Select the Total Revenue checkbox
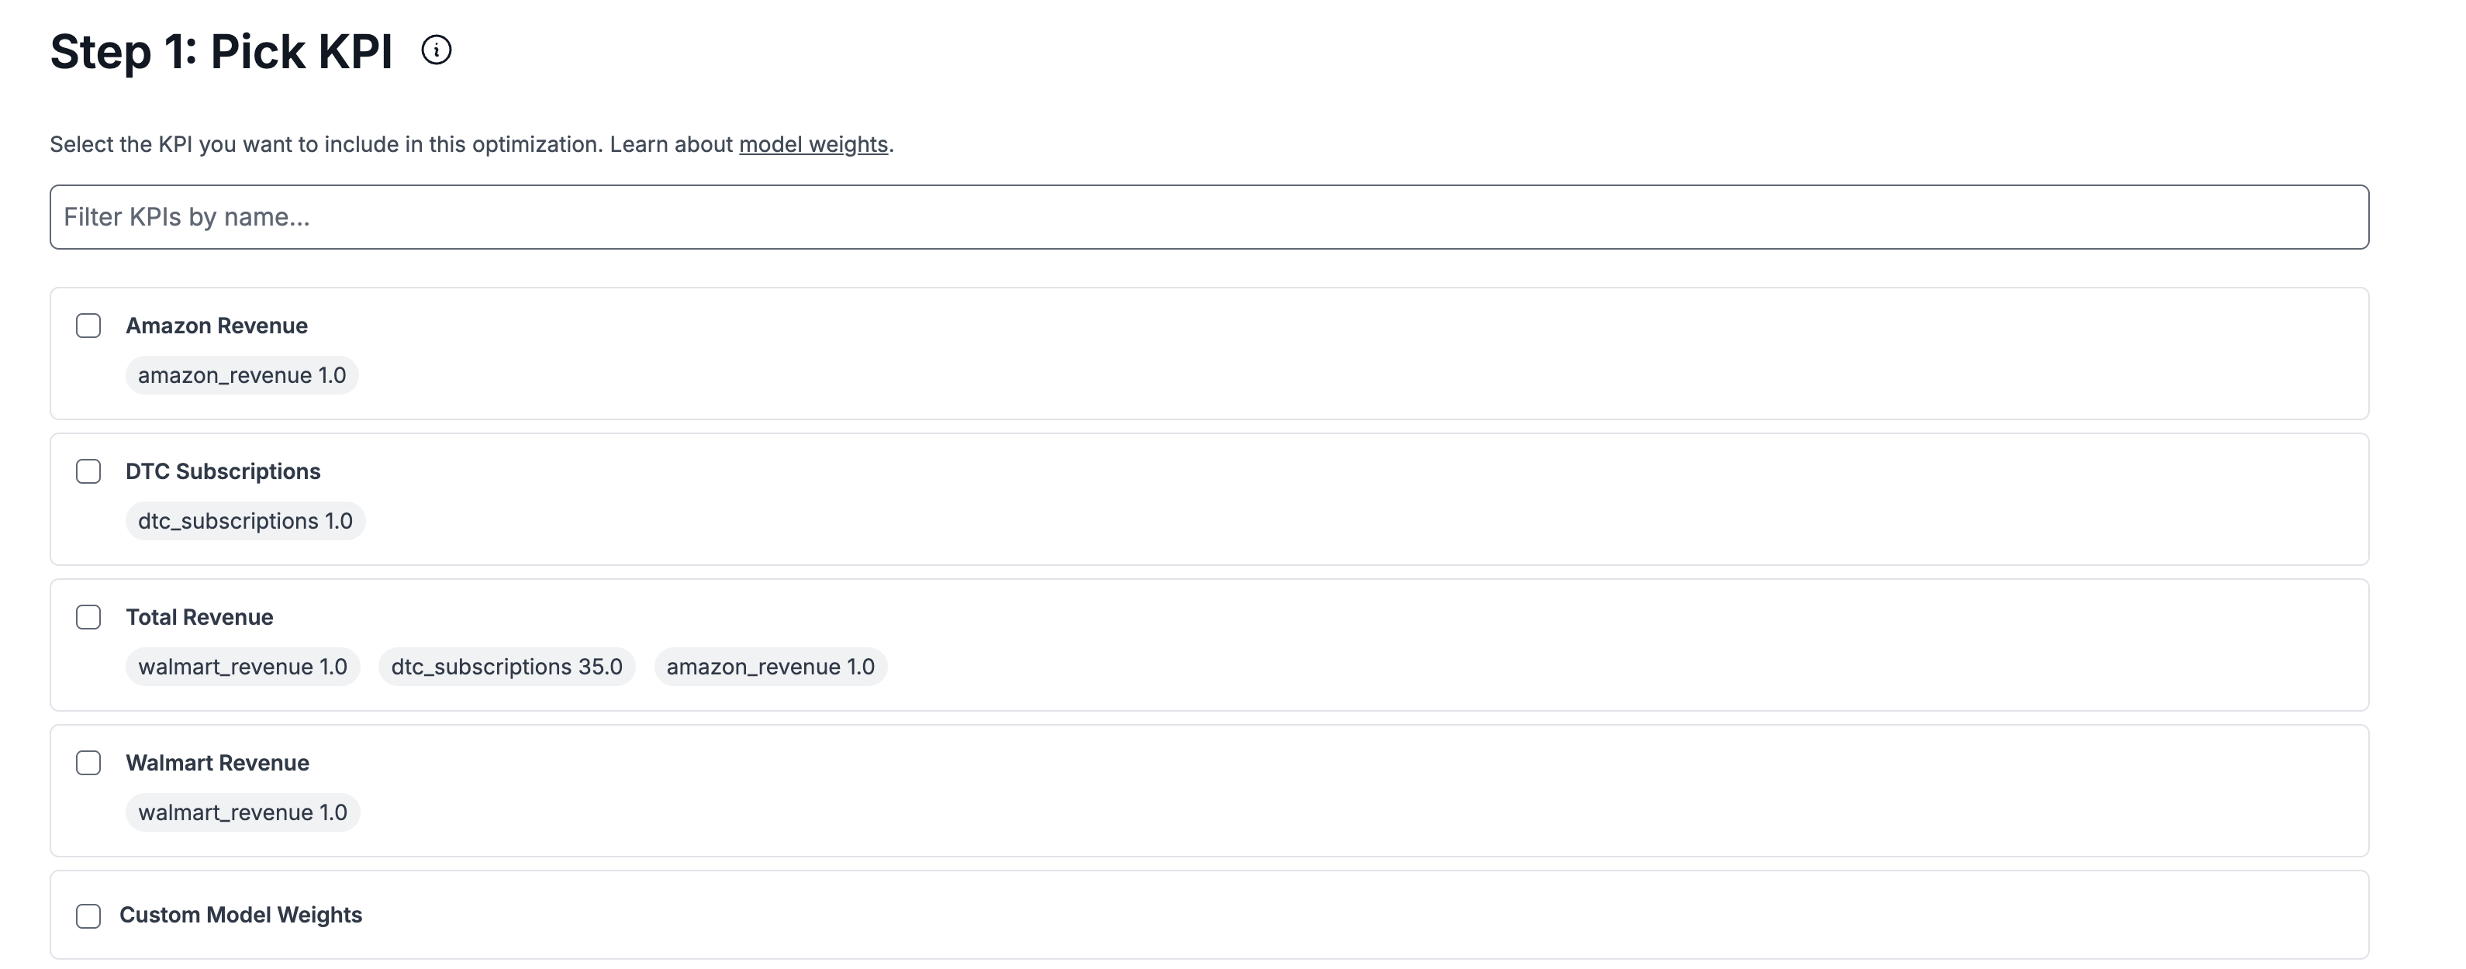 click(x=88, y=617)
